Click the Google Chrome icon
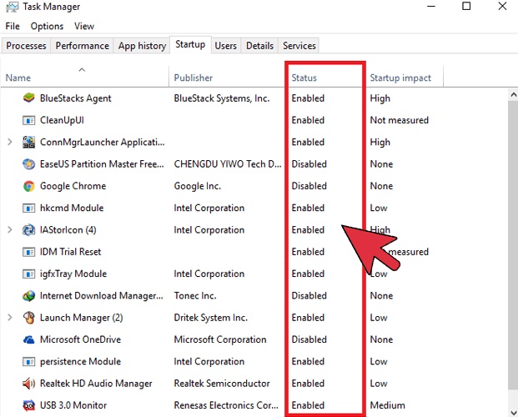518x417 pixels. point(28,186)
